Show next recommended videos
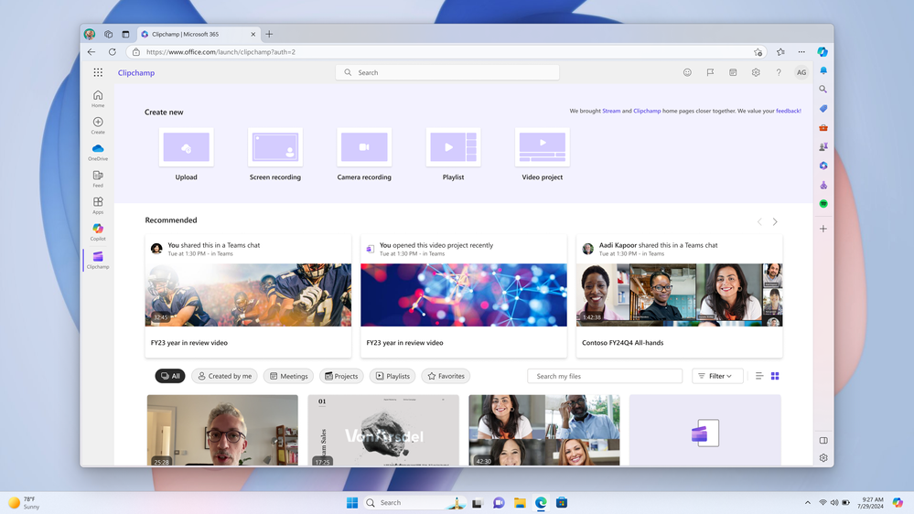The image size is (914, 514). (x=775, y=221)
